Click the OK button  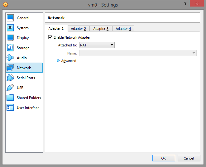[x=164, y=158]
